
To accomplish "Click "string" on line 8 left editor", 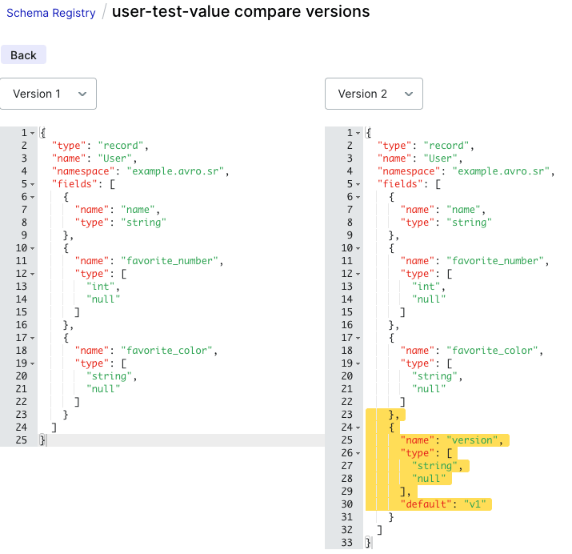I will (x=143, y=223).
